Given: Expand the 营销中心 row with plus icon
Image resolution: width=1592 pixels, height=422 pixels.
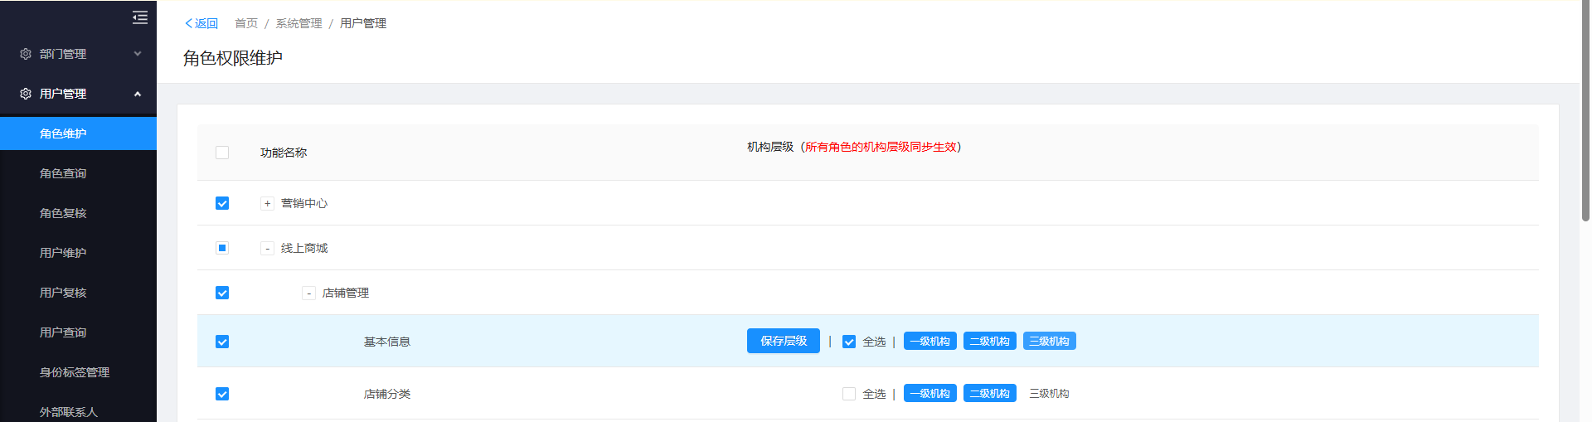Looking at the screenshot, I should click(x=267, y=203).
